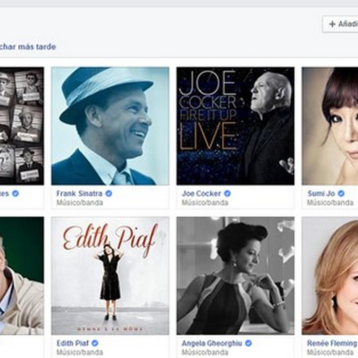Click 'Músico/banda' under Joe Cocker
358x358 pixels.
click(205, 203)
